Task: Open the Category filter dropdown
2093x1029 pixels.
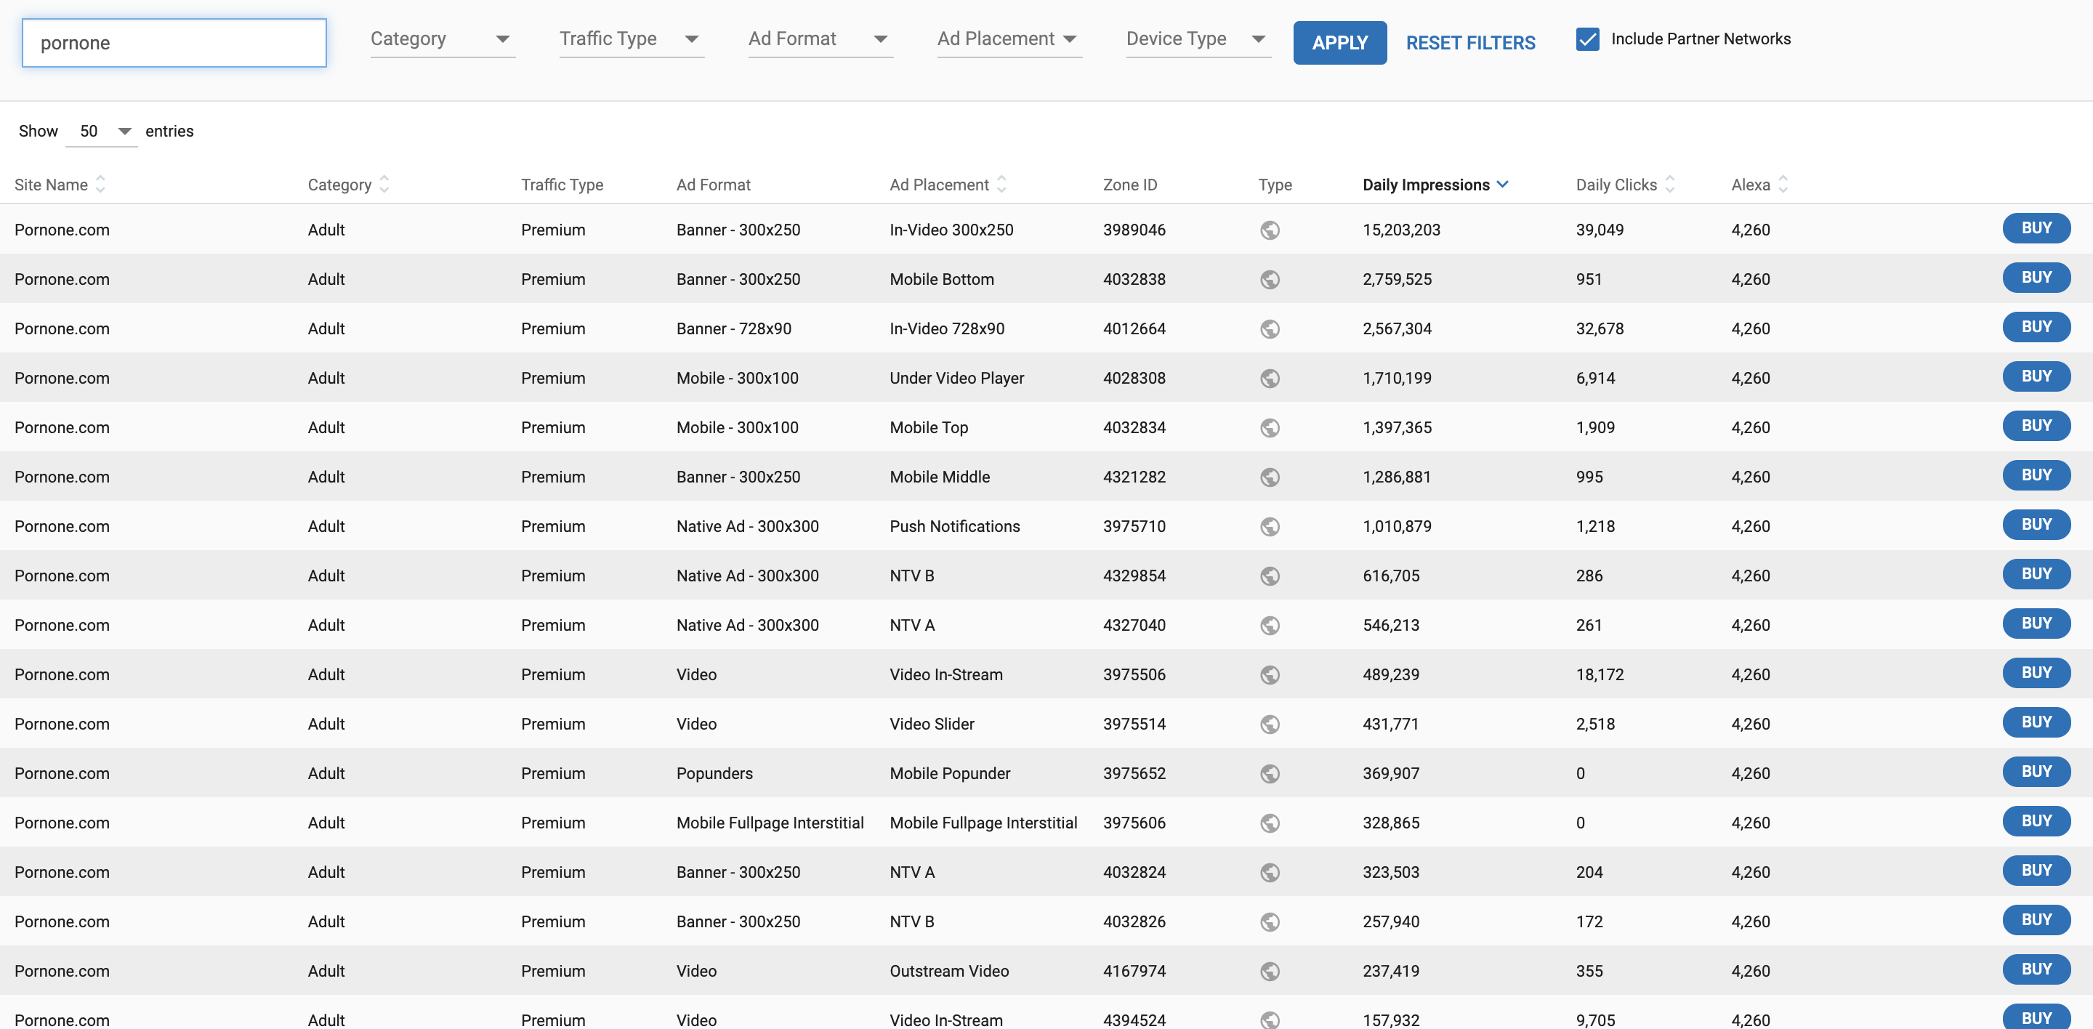Action: [x=442, y=39]
